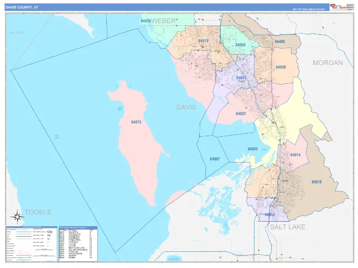The image size is (358, 268).
Task: Click the pink highway line swatch in legend
Action: coord(23,255)
